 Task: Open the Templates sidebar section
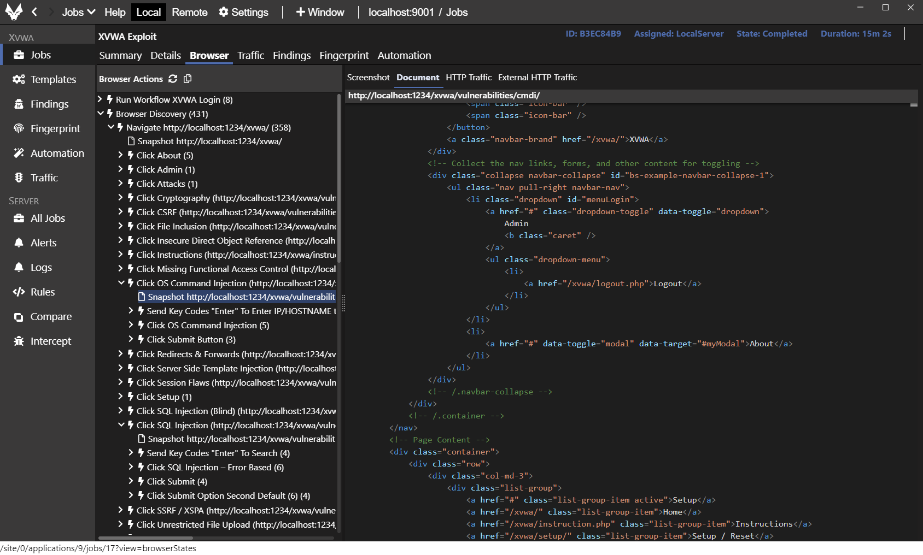(x=53, y=79)
